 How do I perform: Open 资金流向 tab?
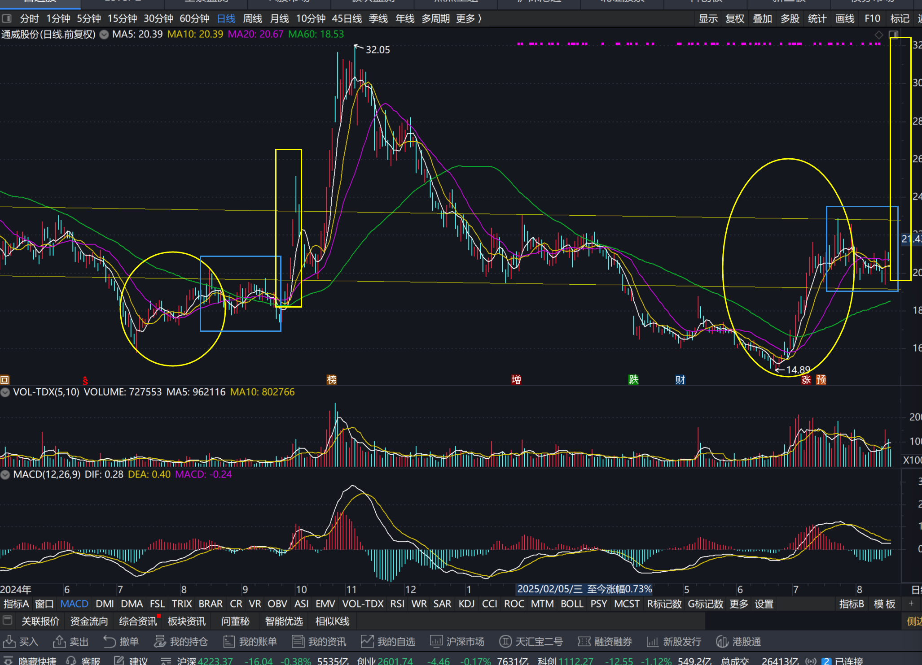coord(89,621)
